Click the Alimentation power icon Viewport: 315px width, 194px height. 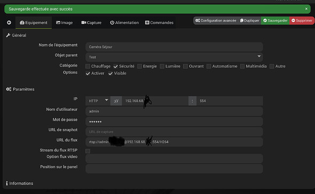click(112, 22)
